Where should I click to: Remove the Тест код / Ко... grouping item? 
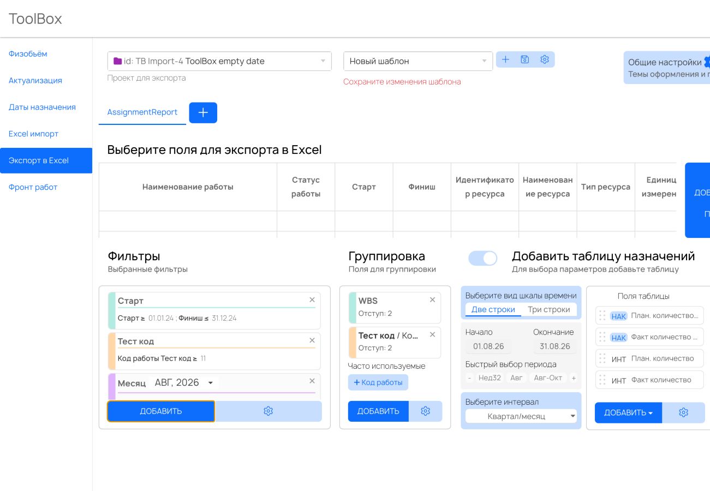(x=432, y=334)
